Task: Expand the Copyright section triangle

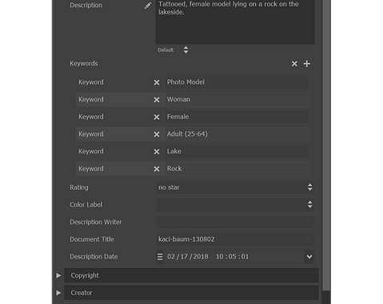Action: coord(58,275)
